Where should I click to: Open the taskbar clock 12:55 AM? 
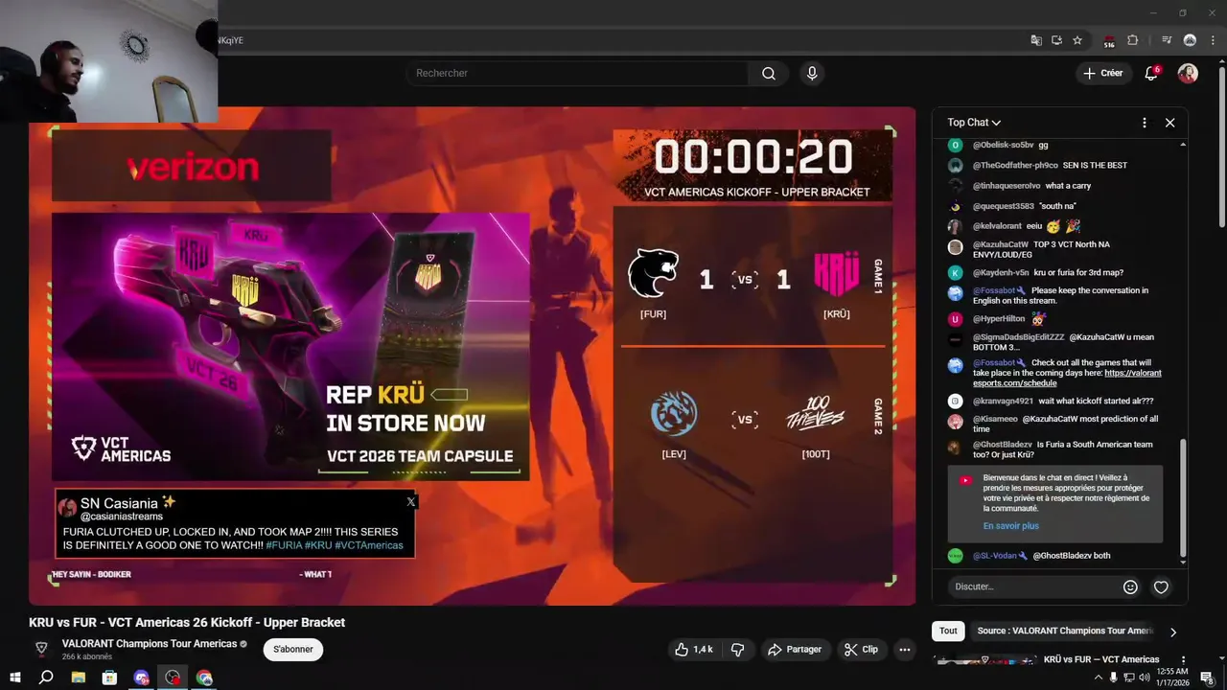click(x=1172, y=678)
